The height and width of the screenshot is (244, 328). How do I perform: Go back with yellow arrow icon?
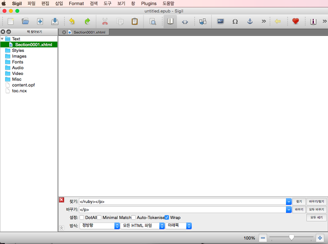(x=278, y=22)
